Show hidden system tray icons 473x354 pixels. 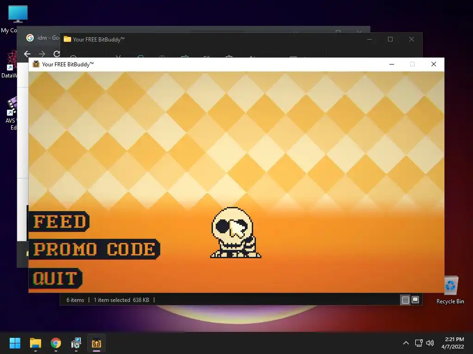406,343
